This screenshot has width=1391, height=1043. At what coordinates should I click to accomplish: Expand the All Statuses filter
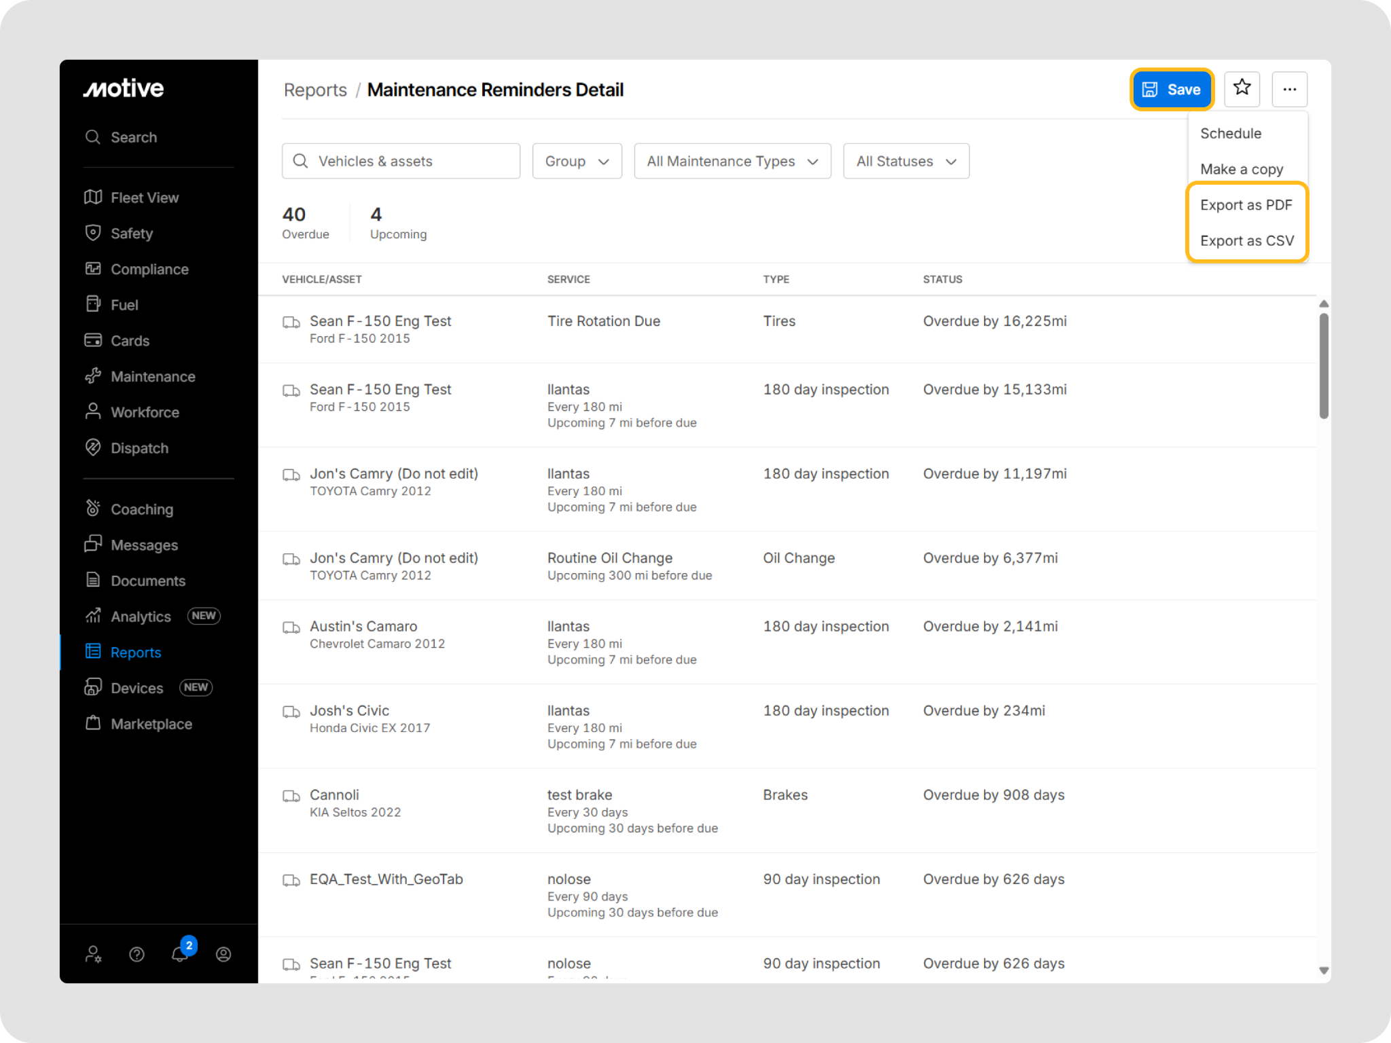coord(905,162)
